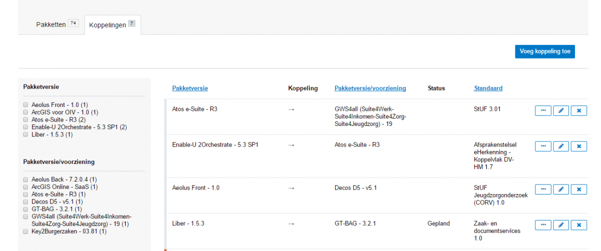Click GT-BAG - 3.2.1 table cell
The image size is (601, 251).
[x=355, y=223]
